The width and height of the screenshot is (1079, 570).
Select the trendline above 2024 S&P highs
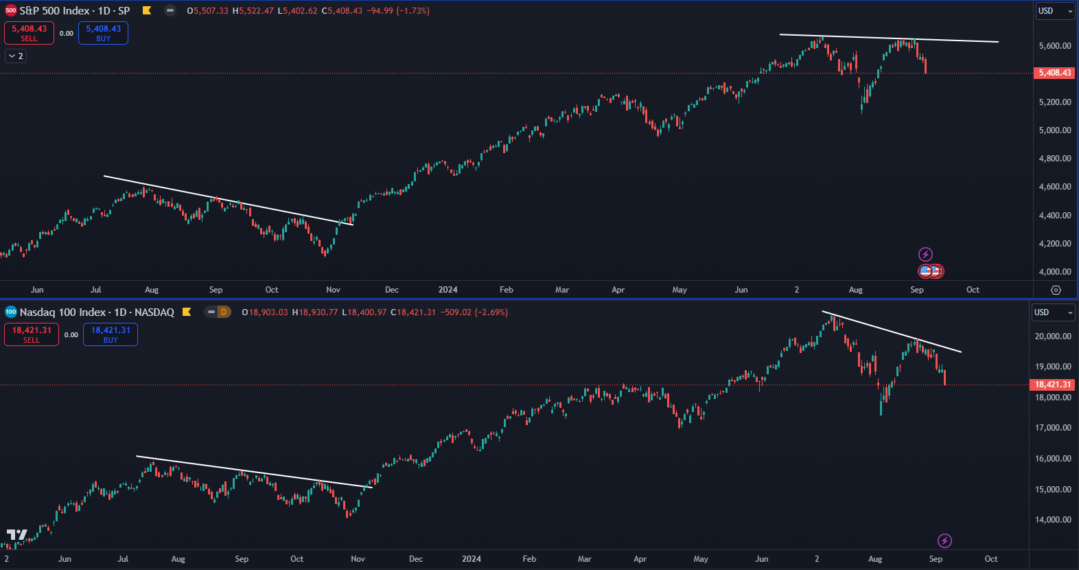[889, 38]
